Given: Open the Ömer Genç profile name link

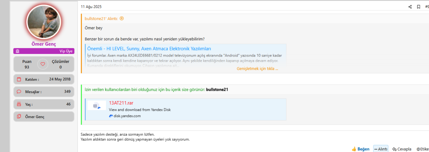Looking at the screenshot, I should 44,44.
